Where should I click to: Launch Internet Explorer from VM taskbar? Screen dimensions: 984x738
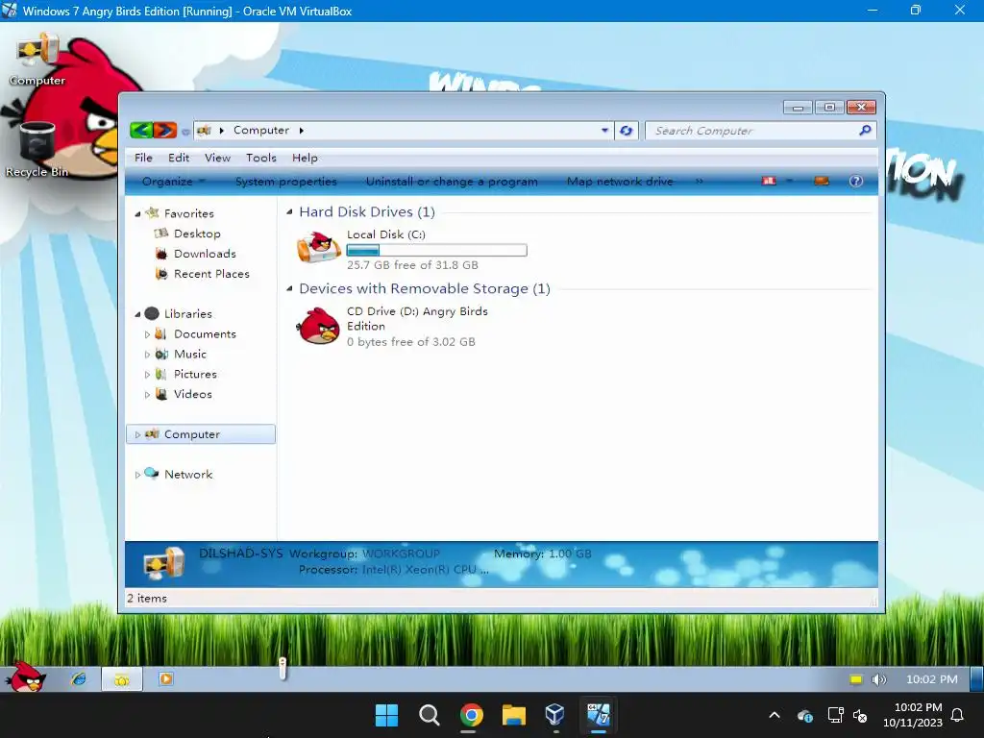(79, 679)
